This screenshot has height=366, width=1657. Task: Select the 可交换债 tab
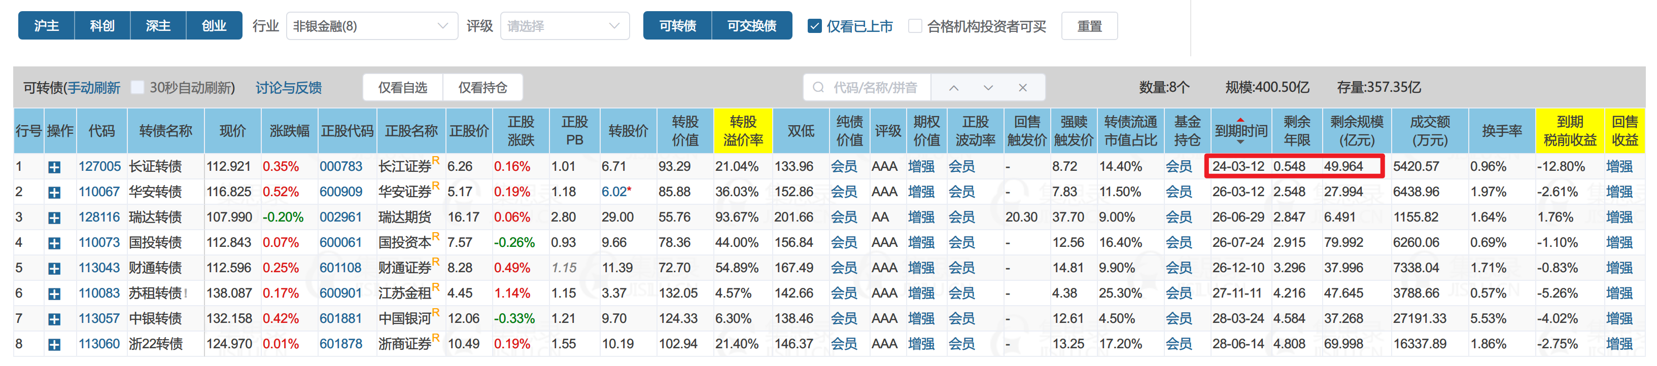tap(751, 26)
